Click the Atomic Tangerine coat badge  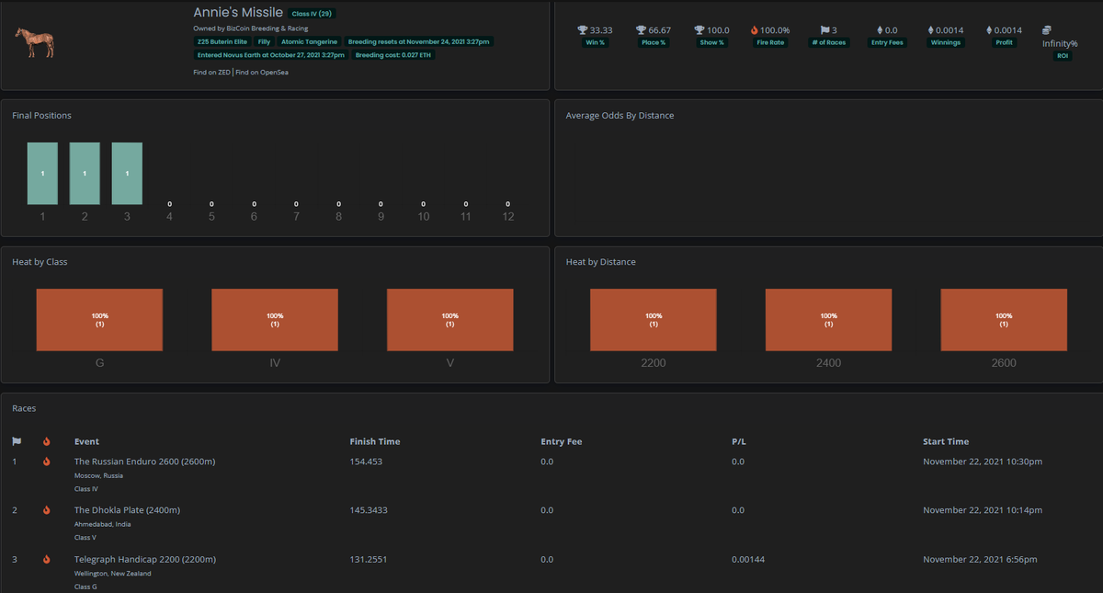308,41
